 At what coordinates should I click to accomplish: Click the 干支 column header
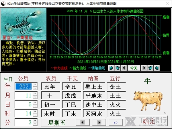73,78
